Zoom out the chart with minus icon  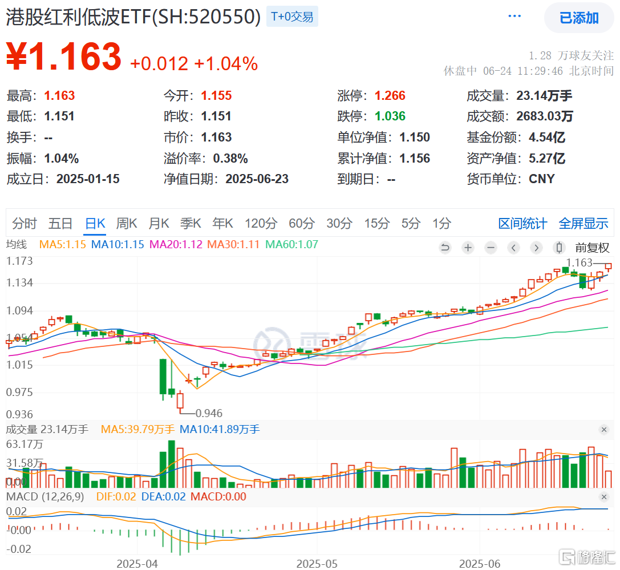(491, 248)
